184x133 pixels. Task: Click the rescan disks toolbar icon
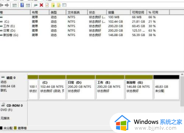coord(36,5)
